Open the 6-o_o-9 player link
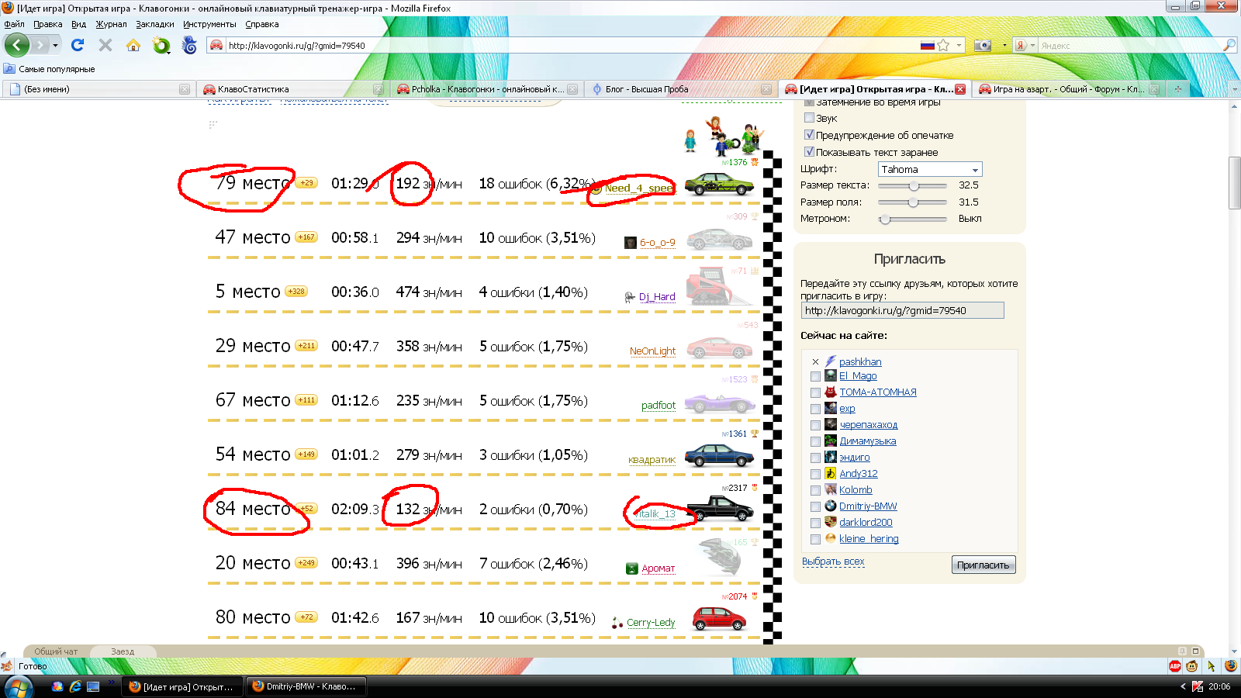The image size is (1241, 698). (657, 242)
